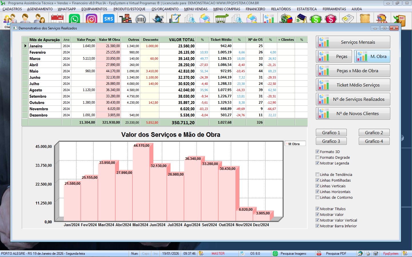Click the blue SMS icon

coord(108,19)
